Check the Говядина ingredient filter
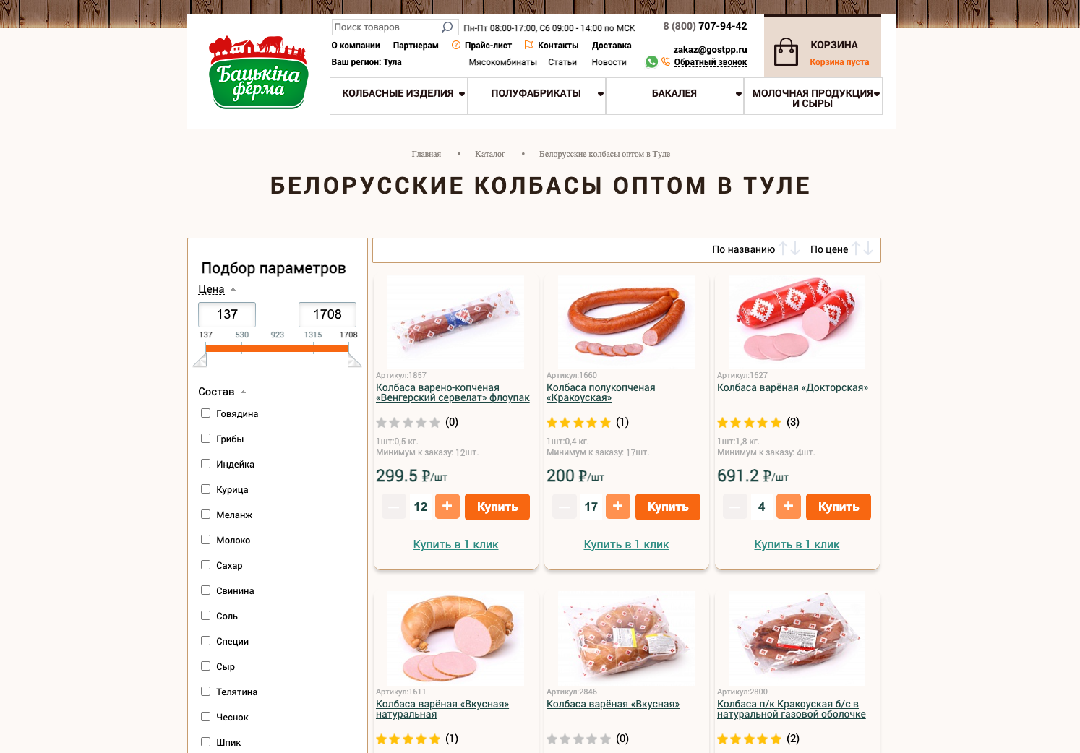The image size is (1080, 753). tap(205, 413)
